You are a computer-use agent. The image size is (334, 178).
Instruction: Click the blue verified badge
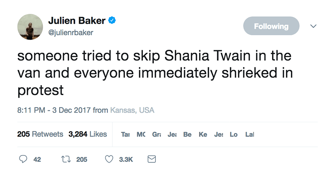[112, 21]
